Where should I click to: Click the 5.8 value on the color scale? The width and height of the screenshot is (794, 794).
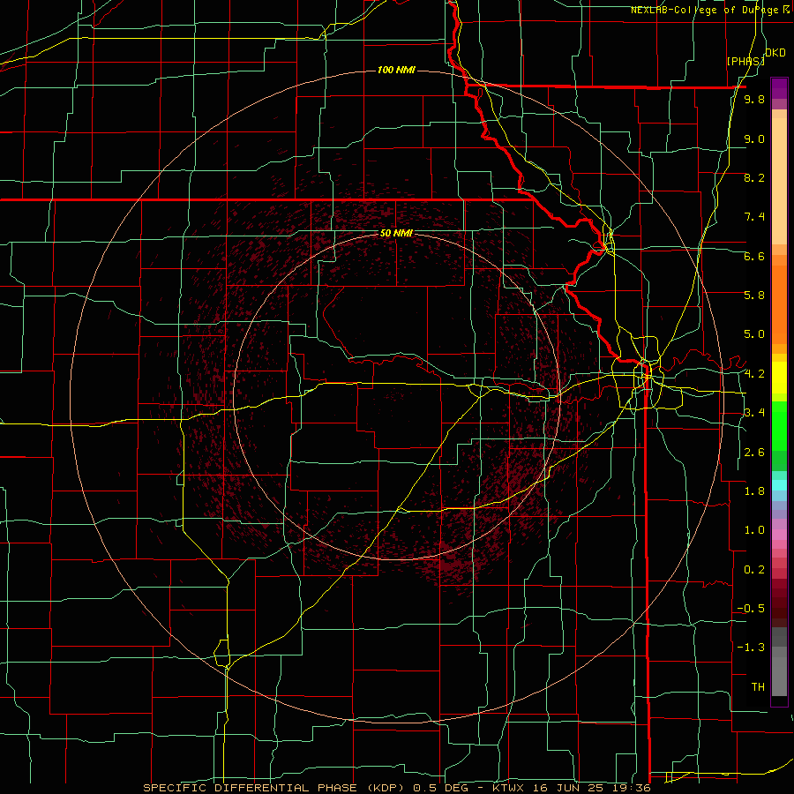click(x=754, y=296)
